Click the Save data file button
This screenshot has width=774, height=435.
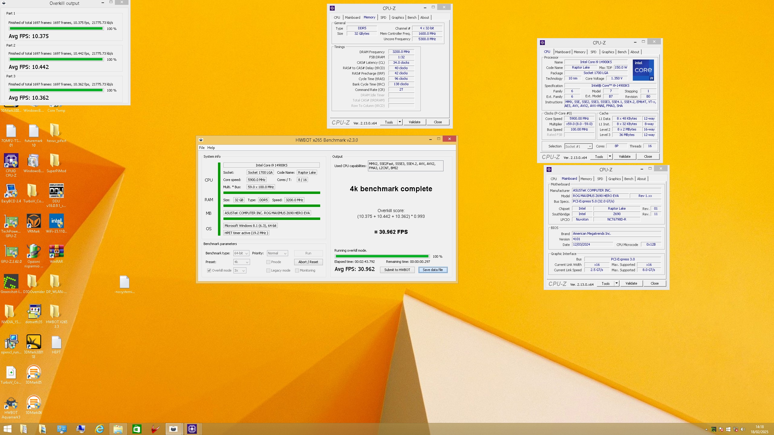pos(433,270)
